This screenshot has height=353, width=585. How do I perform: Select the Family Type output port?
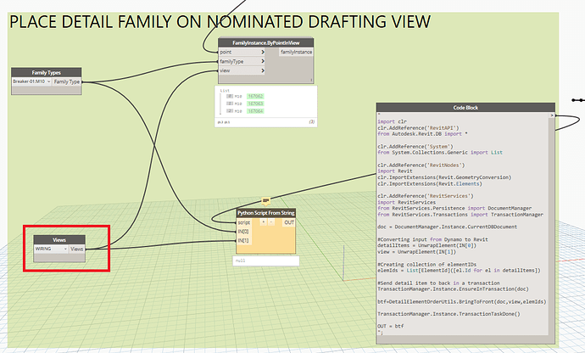67,81
